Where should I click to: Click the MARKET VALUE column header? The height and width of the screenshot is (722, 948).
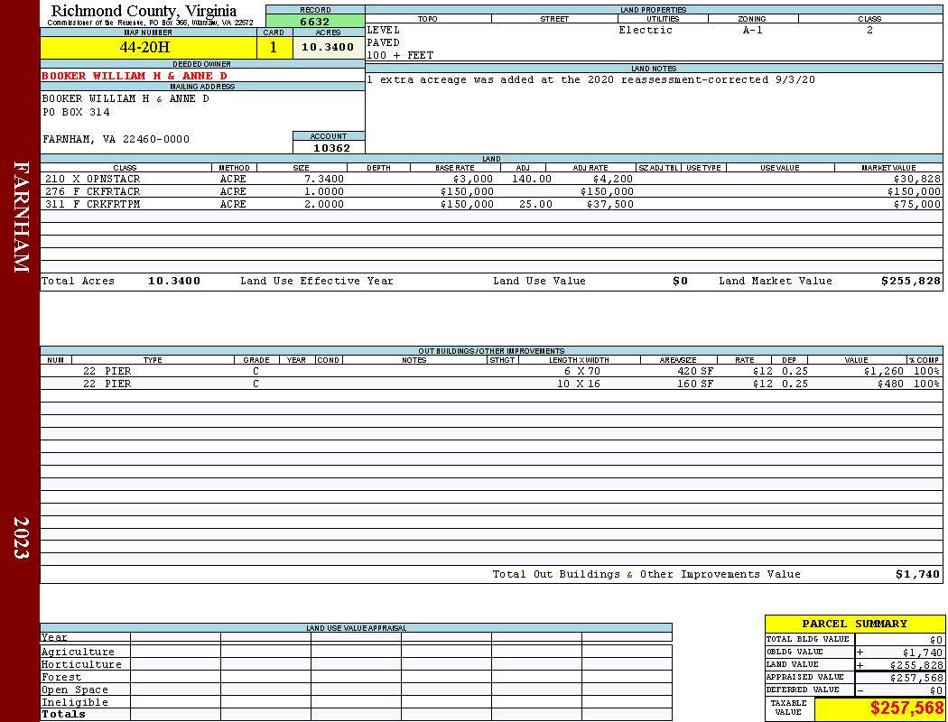[888, 167]
